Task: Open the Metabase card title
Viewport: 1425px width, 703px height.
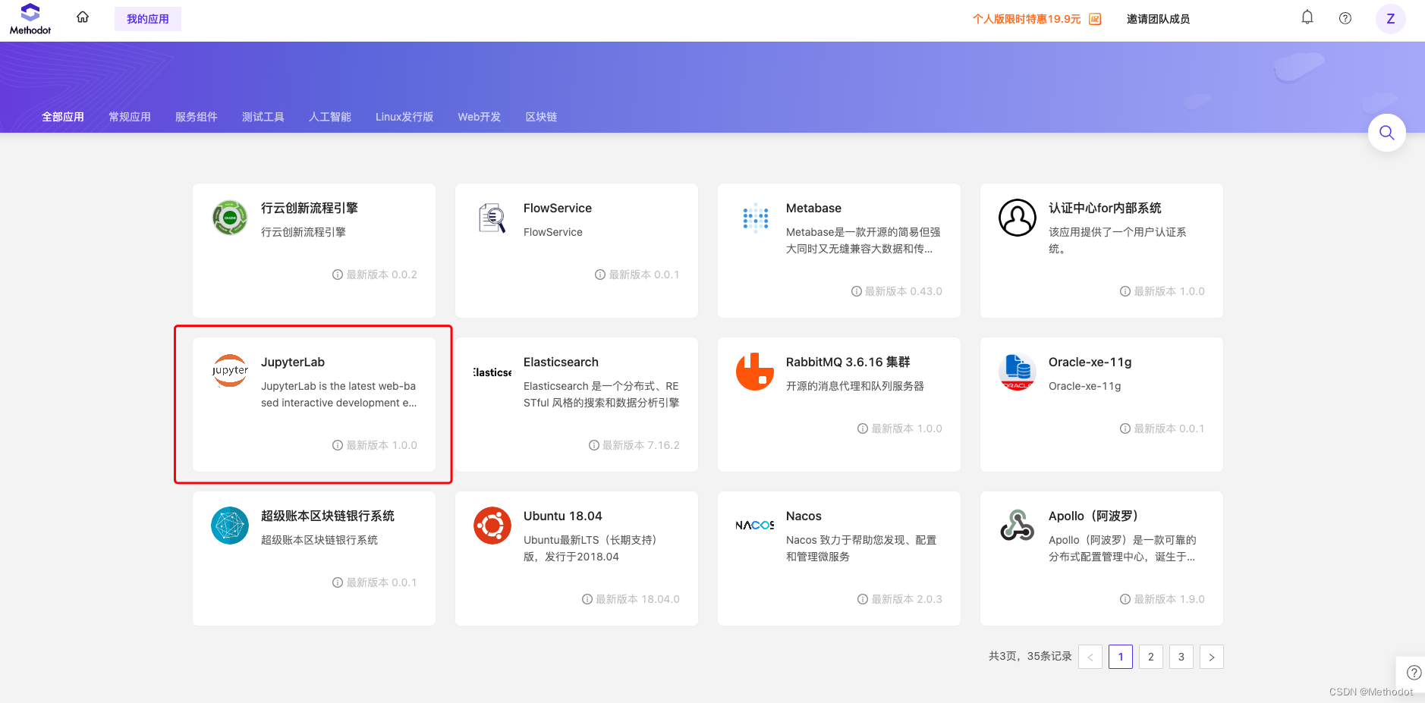Action: click(813, 208)
